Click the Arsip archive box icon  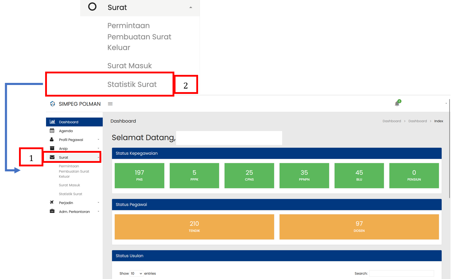coord(52,148)
